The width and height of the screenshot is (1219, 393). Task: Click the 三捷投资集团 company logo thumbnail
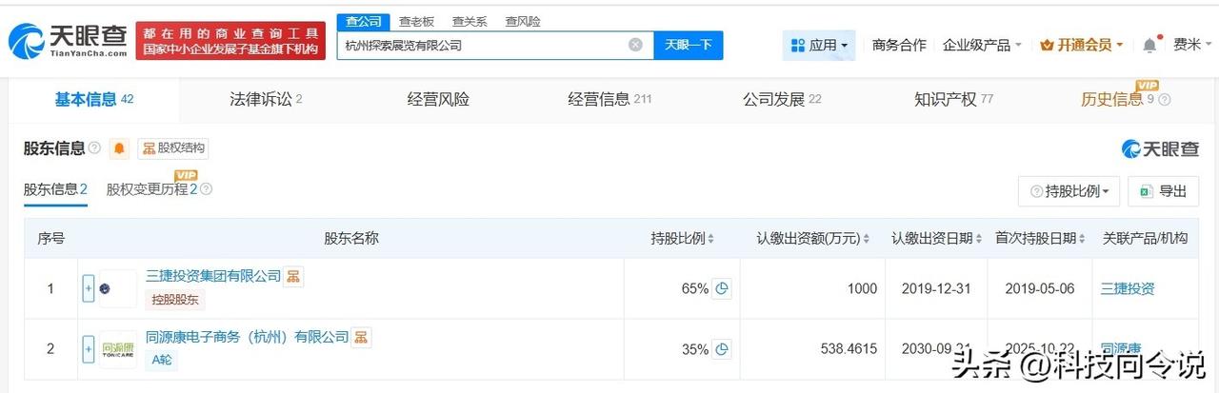click(117, 288)
